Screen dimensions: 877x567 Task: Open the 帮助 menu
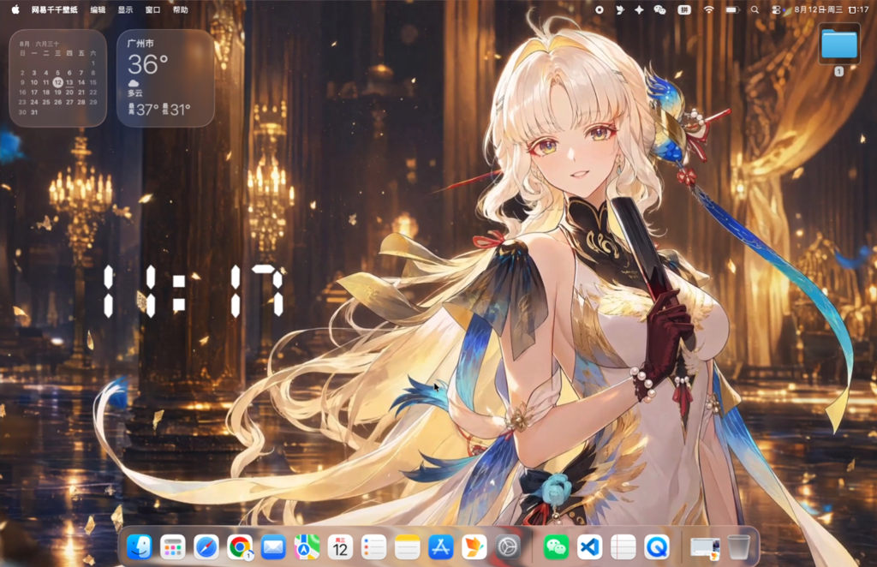[180, 9]
